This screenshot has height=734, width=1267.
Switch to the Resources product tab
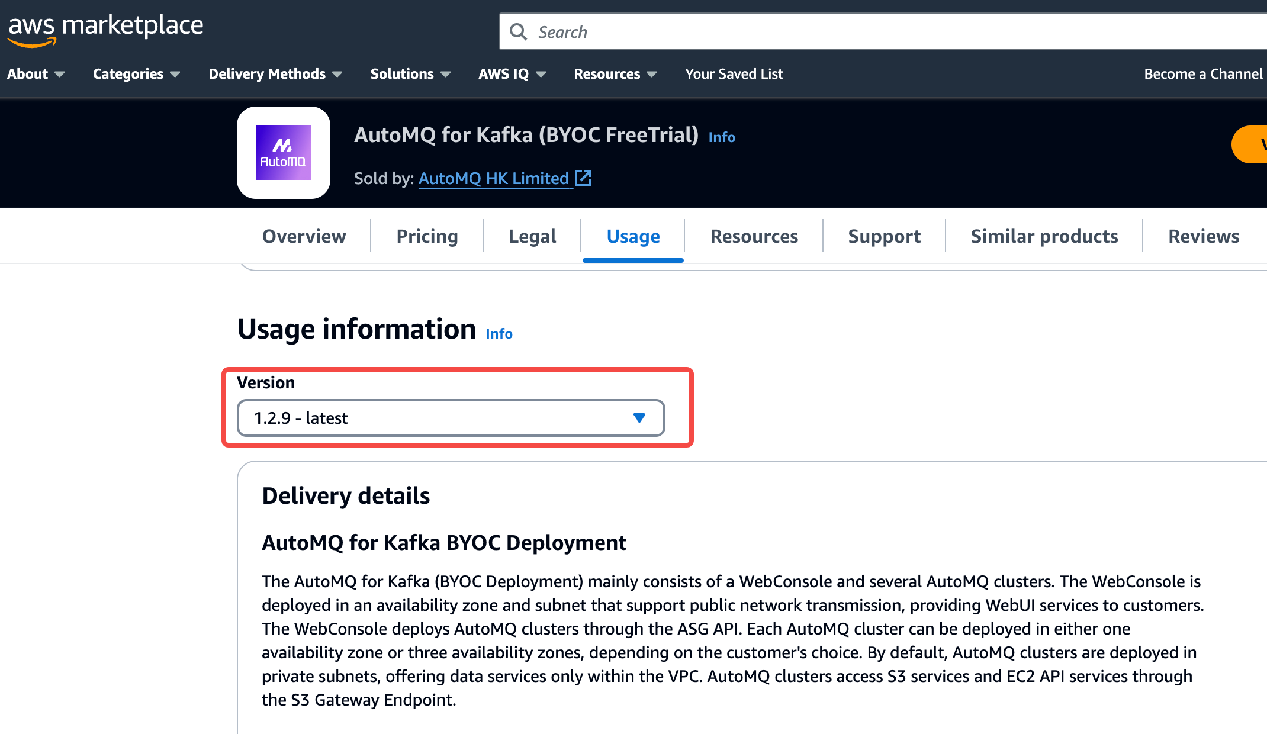click(x=754, y=236)
